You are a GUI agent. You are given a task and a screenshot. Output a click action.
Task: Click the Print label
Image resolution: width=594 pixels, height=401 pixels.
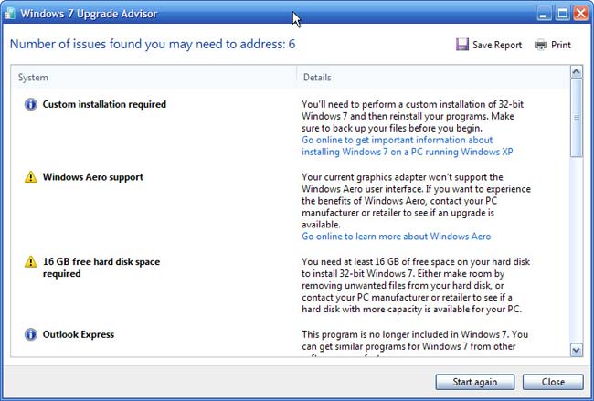click(561, 45)
